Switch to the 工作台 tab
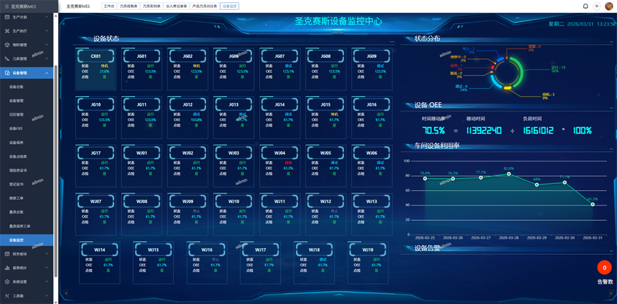 [109, 6]
